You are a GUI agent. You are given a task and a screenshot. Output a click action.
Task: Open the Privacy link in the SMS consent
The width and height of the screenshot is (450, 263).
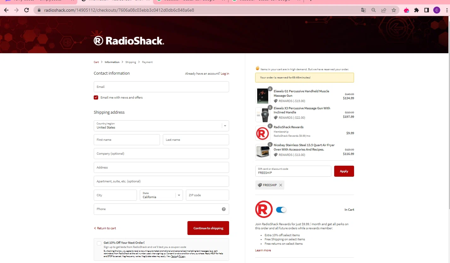point(182,257)
